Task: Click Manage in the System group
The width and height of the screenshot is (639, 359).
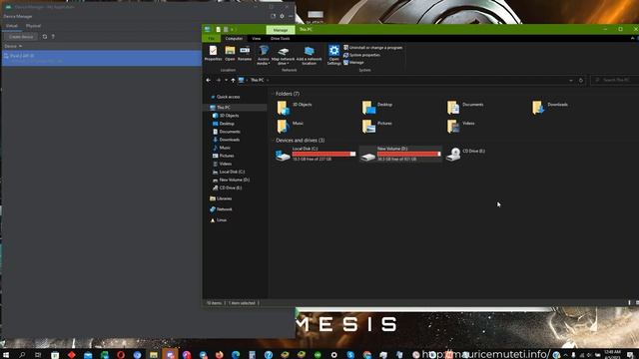Action: (353, 62)
